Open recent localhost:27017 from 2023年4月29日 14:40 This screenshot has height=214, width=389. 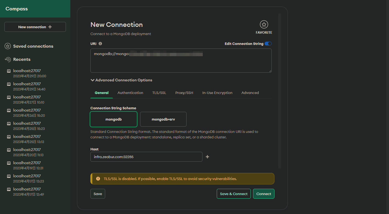(x=35, y=86)
